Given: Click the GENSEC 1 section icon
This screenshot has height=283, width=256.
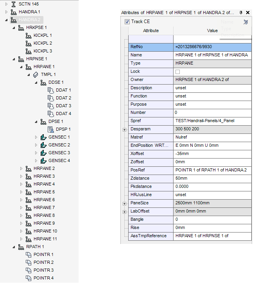Looking at the screenshot, I should coord(43,137).
